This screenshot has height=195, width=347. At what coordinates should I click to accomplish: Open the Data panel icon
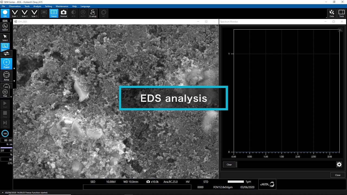tap(332, 13)
